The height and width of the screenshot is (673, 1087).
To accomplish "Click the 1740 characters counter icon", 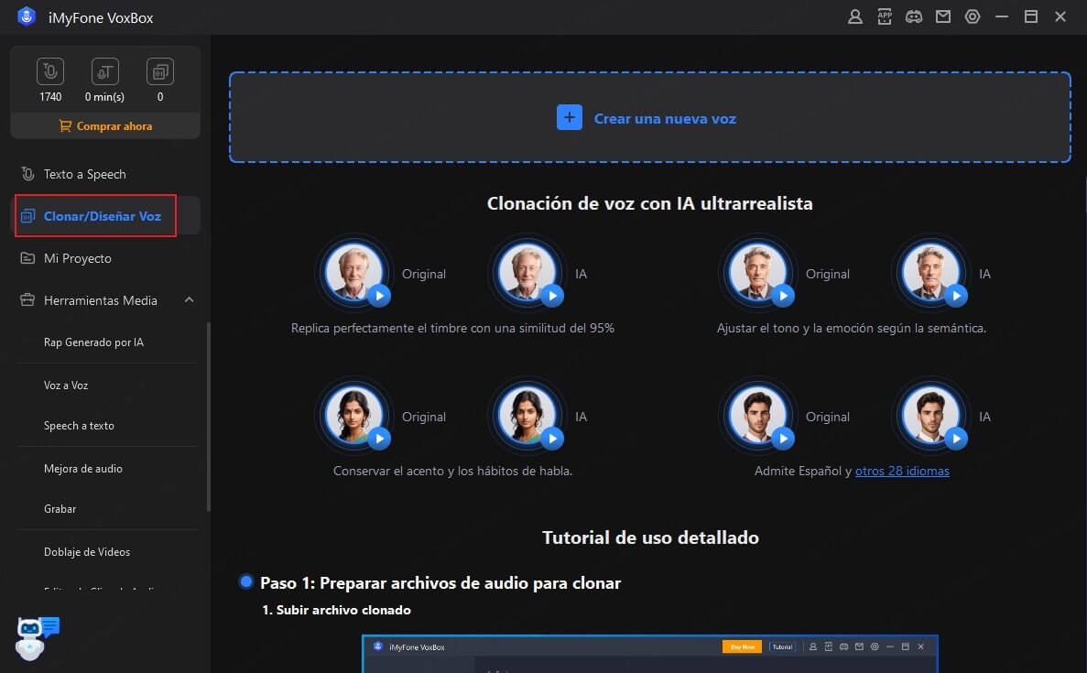I will 50,71.
